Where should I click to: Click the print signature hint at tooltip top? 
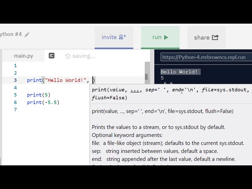pyautogui.click(x=170, y=94)
